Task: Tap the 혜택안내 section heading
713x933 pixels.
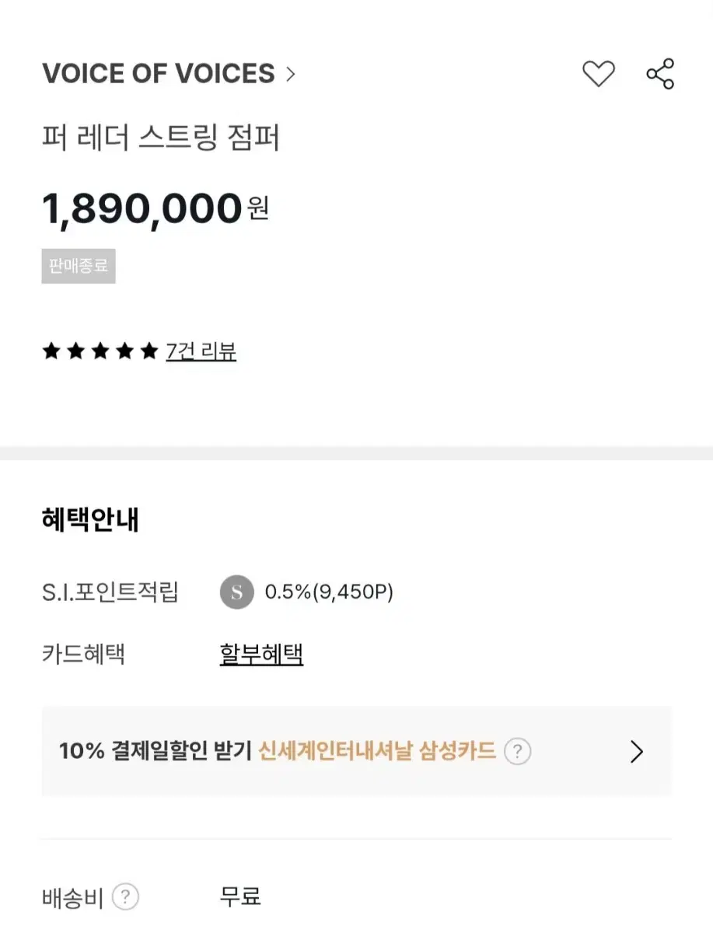Action: (90, 520)
